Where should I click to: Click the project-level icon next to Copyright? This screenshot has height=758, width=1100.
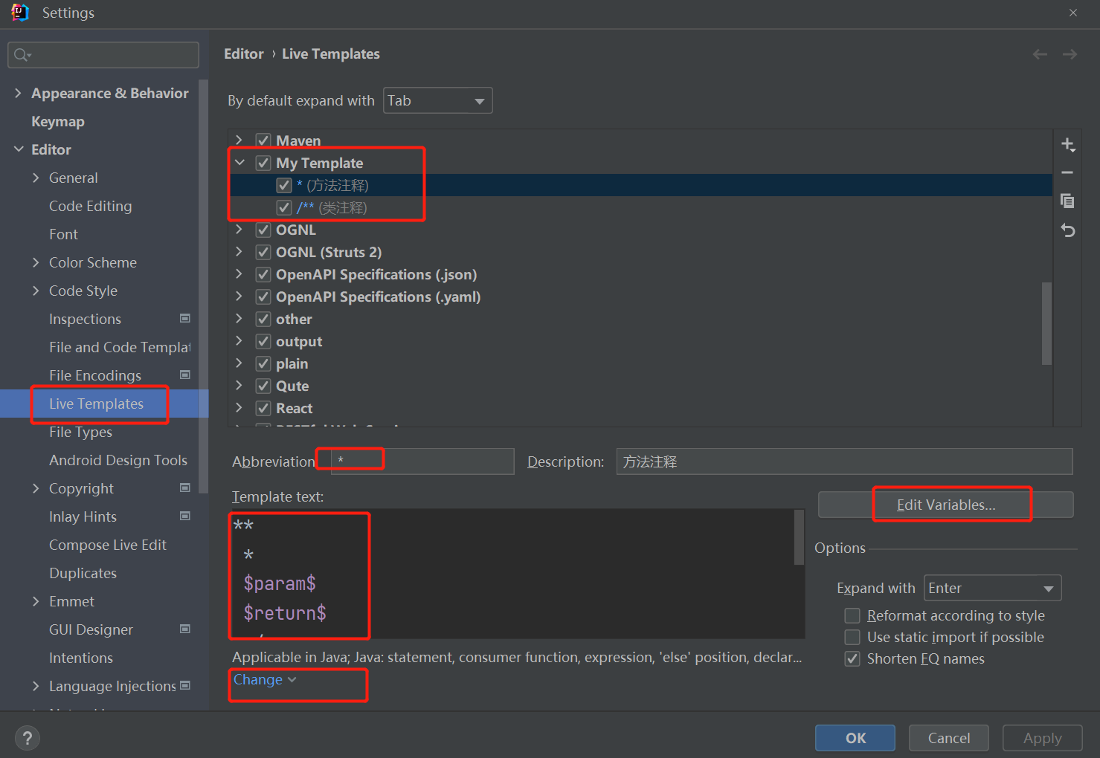[x=185, y=488]
